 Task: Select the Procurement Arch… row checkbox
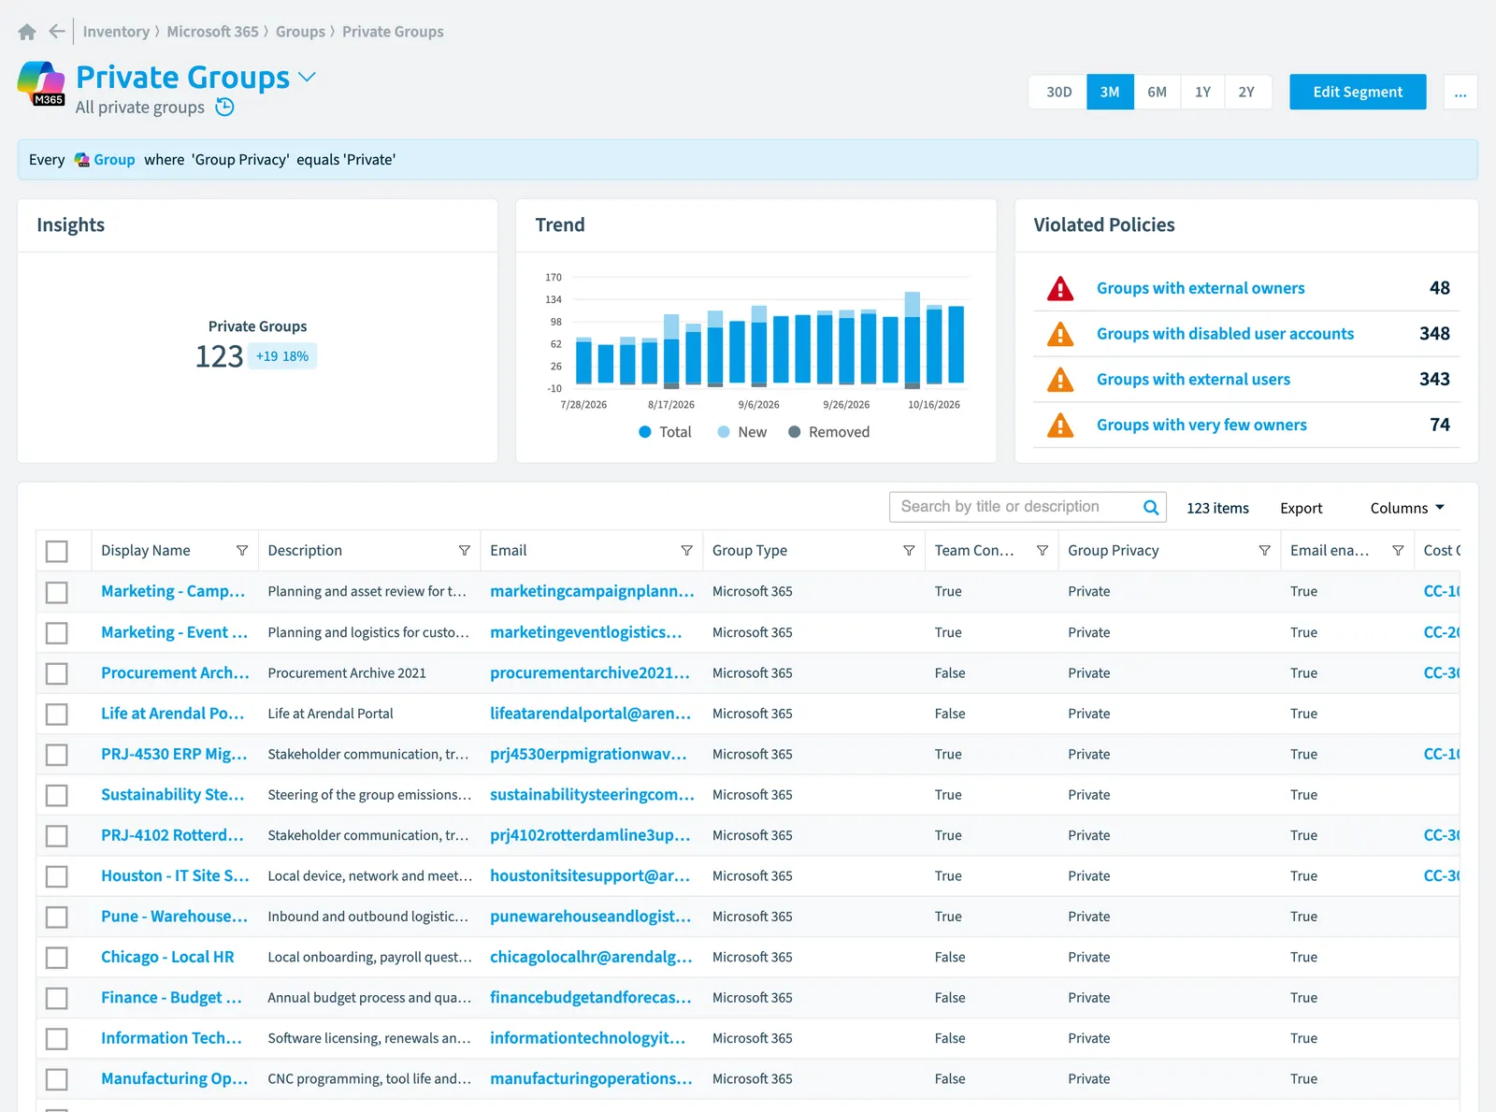[57, 673]
